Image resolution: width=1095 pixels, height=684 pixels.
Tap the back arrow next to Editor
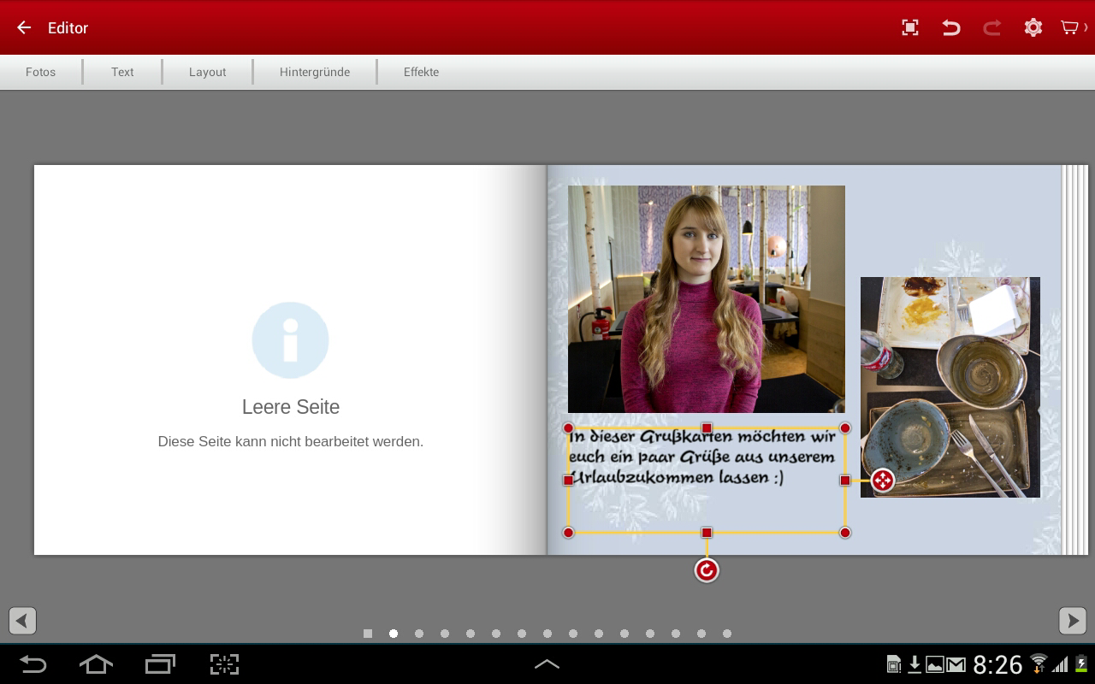[x=24, y=28]
